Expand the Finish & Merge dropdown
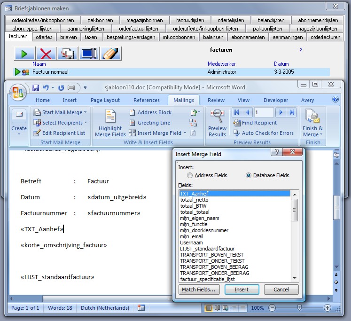The width and height of the screenshot is (351, 321). (x=312, y=123)
